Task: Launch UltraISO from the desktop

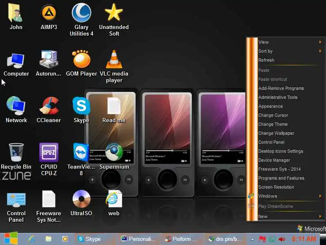Action: coord(81,199)
